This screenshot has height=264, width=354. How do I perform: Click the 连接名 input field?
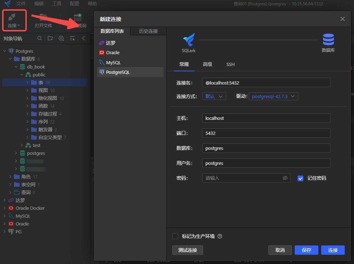266,82
